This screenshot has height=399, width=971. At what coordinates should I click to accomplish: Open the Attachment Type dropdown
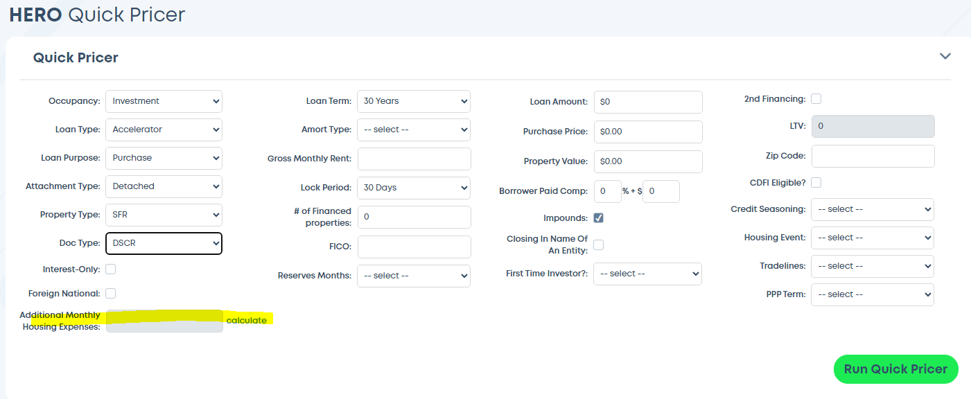[164, 186]
